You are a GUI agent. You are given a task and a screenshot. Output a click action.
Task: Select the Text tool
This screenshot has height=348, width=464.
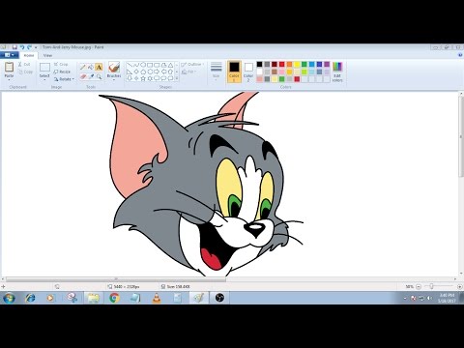click(99, 68)
